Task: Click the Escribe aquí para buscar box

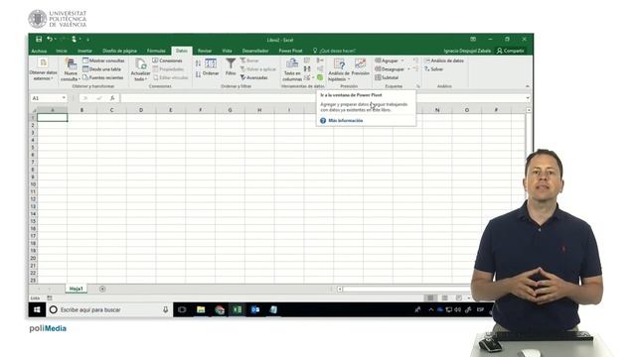Action: [109, 309]
